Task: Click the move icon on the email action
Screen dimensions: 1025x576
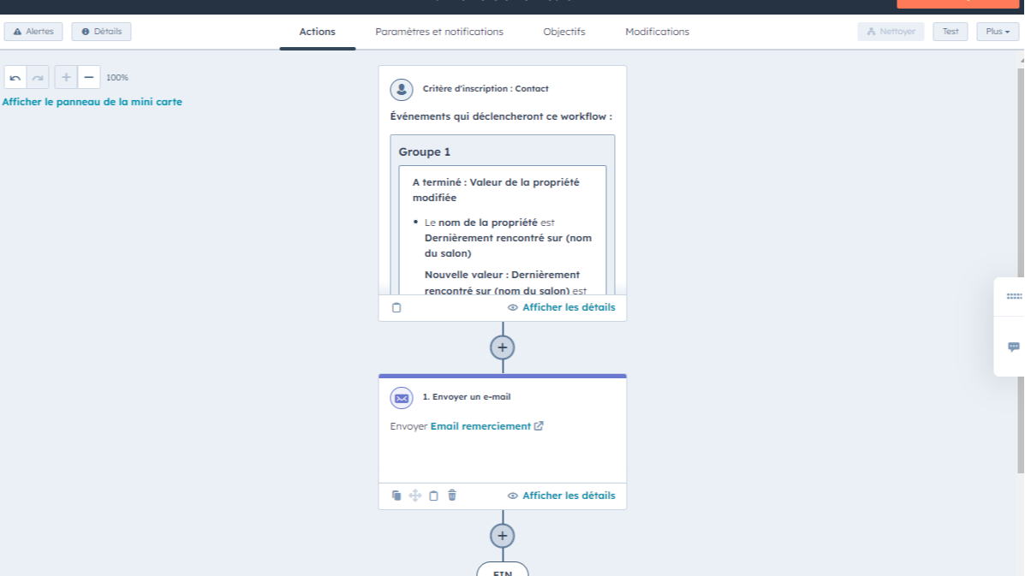Action: point(415,495)
